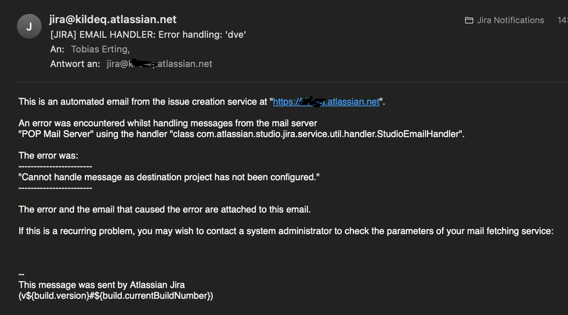Click the Antwort an reply-to address
This screenshot has height=315, width=568.
(x=159, y=64)
